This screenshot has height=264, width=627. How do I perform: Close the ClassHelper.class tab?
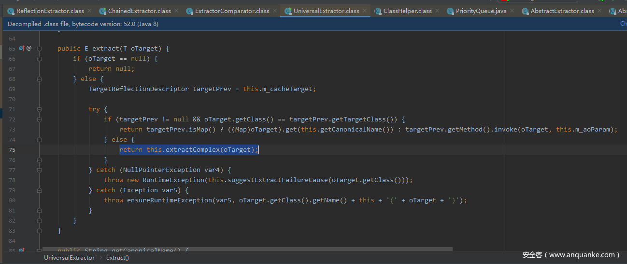(439, 11)
